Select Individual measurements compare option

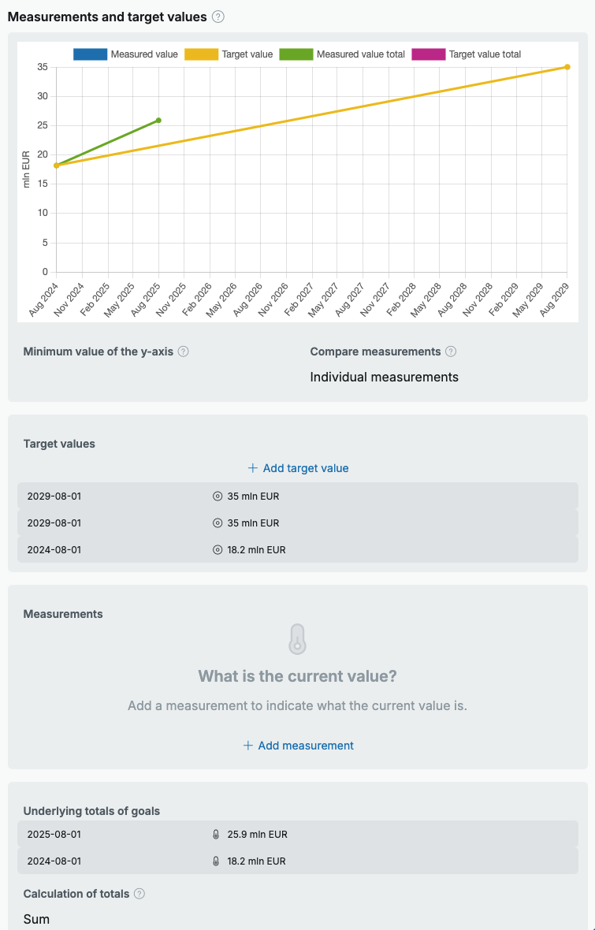[x=385, y=378]
